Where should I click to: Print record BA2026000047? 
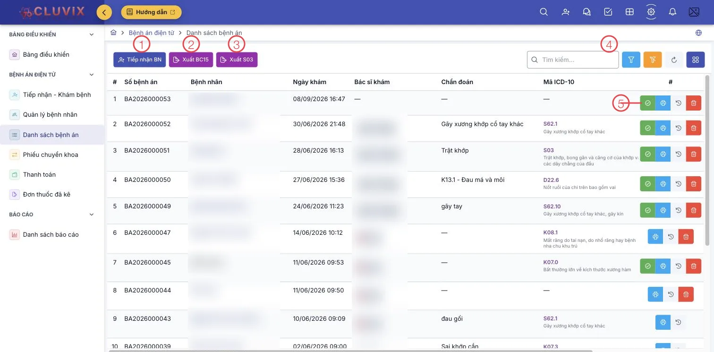tap(655, 236)
